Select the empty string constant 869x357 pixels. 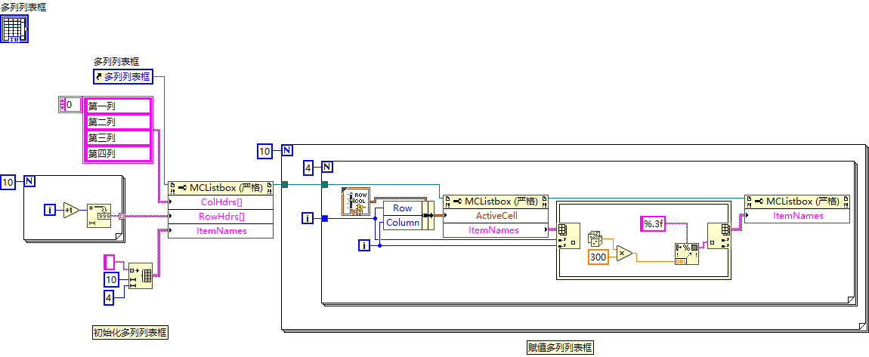[109, 262]
